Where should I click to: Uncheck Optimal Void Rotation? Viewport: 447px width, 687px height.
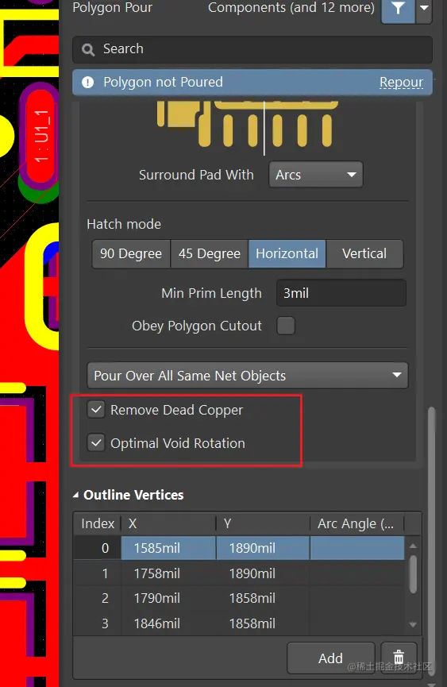(96, 443)
